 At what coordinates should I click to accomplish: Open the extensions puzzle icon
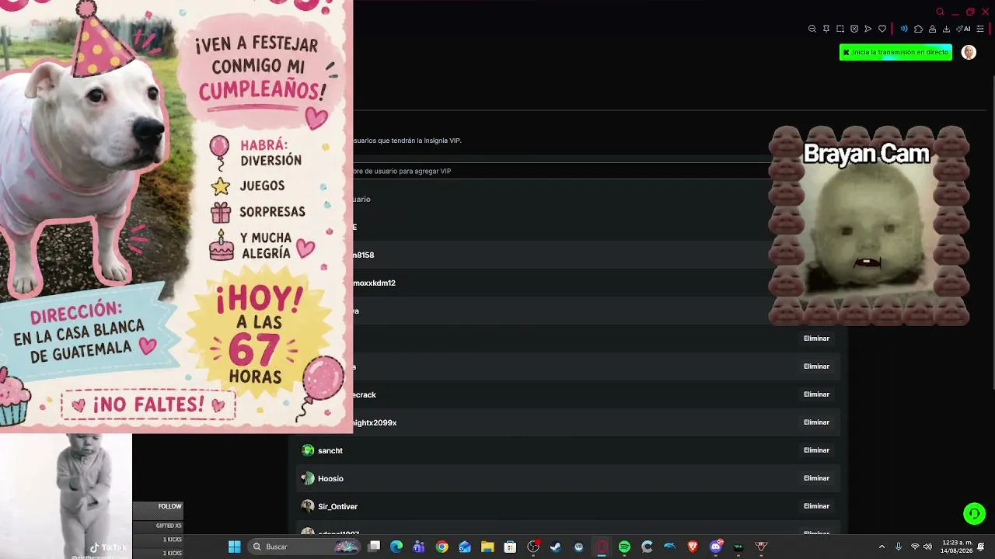(918, 29)
